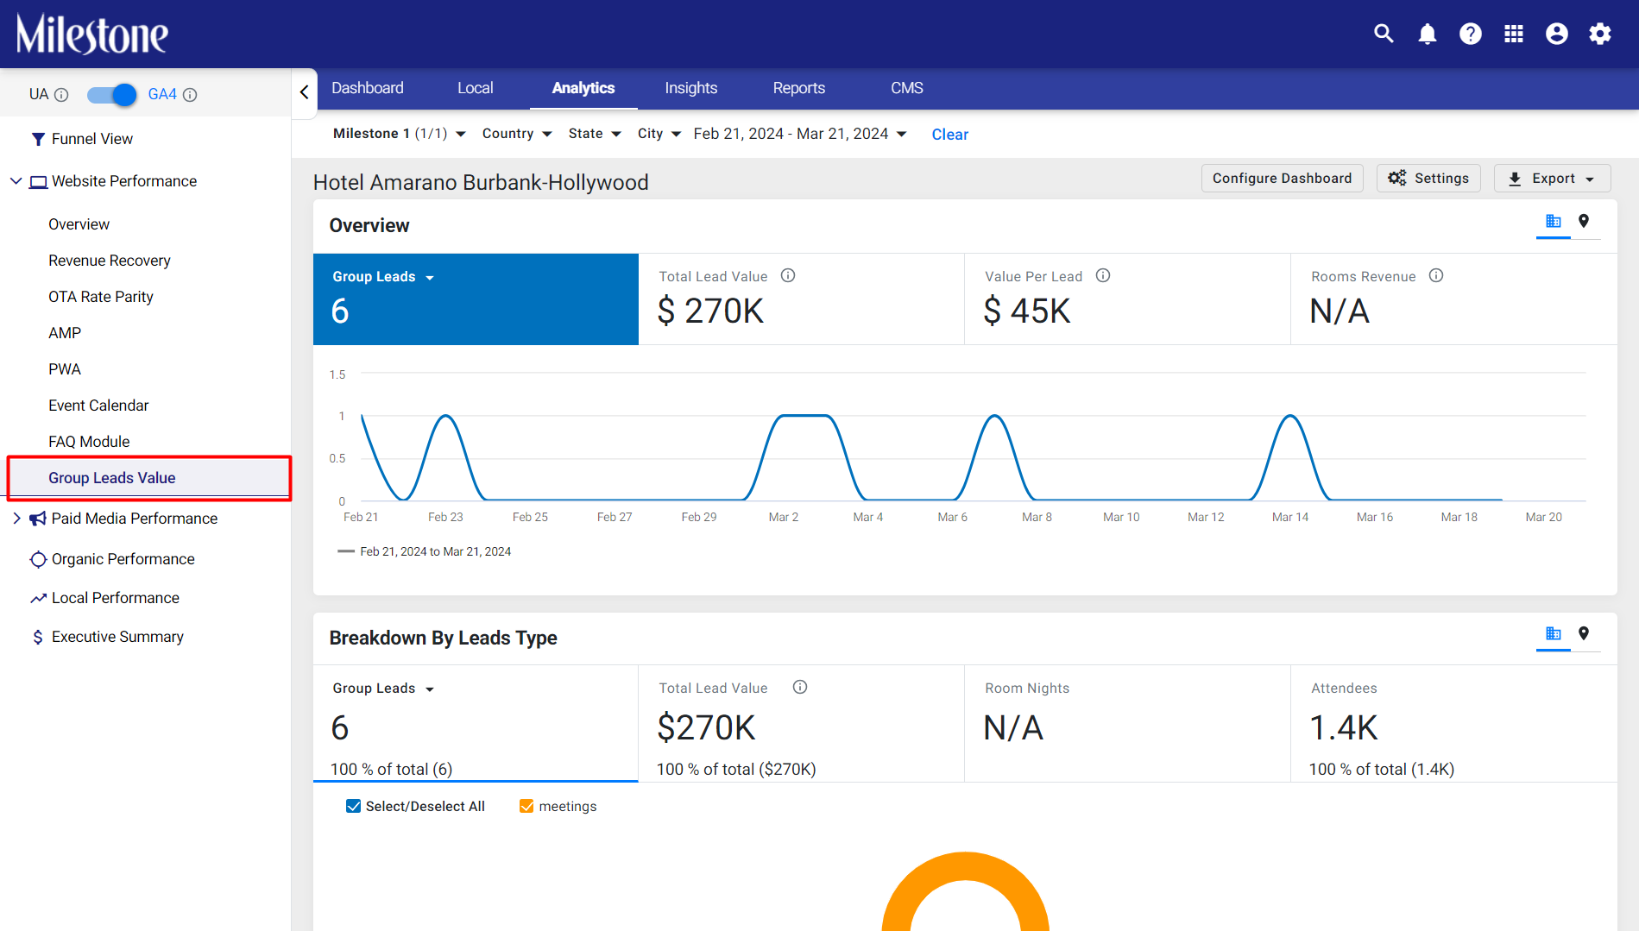Open the City filter dropdown

click(659, 134)
